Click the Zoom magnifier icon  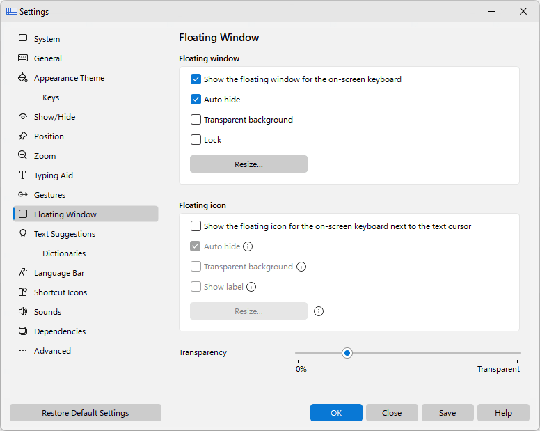click(x=23, y=155)
